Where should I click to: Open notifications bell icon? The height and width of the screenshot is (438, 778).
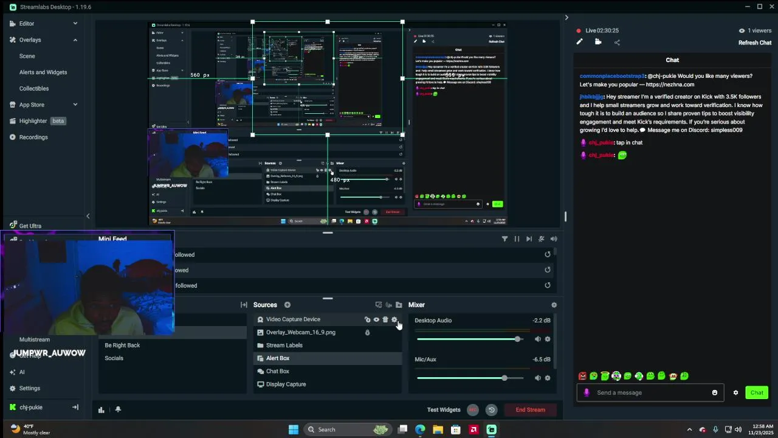118,409
